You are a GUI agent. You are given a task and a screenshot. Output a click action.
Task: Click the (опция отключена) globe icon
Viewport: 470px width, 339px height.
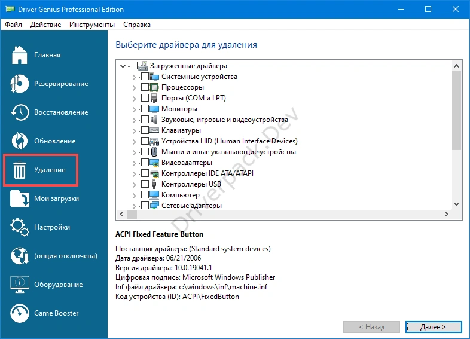[20, 256]
